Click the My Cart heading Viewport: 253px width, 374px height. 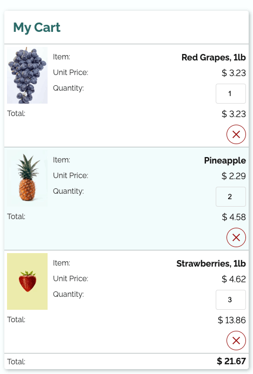(x=37, y=28)
